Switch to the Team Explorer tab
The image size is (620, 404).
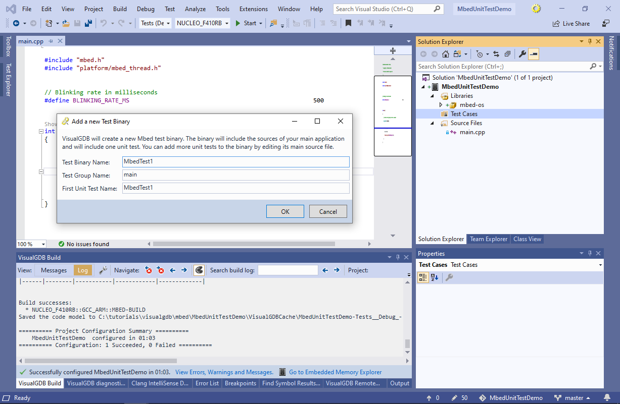489,239
